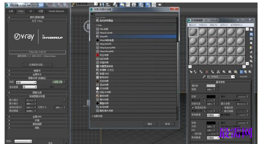This screenshot has width=259, height=144.
Task: Expand the 授权 rollout
Action: 37,17
